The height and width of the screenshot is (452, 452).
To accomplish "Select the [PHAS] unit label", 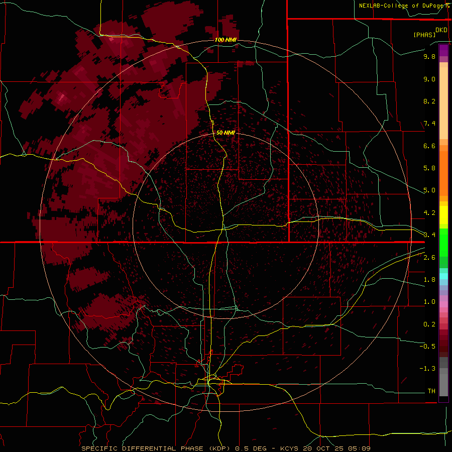I will [424, 35].
